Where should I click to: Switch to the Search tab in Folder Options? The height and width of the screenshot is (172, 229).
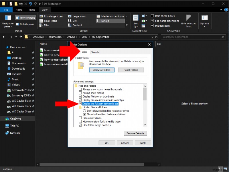(95, 52)
